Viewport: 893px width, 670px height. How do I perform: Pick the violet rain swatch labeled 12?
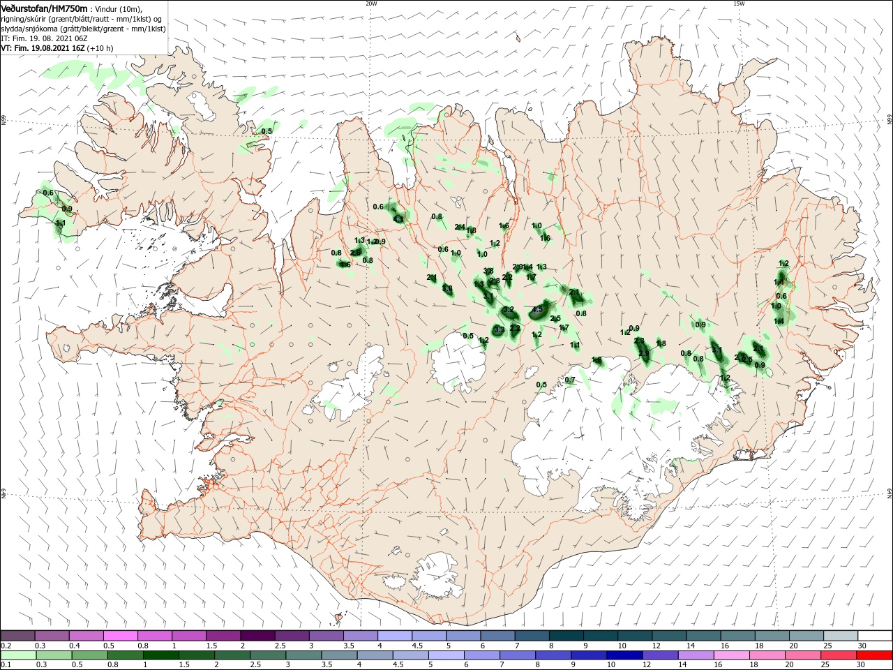point(661,655)
